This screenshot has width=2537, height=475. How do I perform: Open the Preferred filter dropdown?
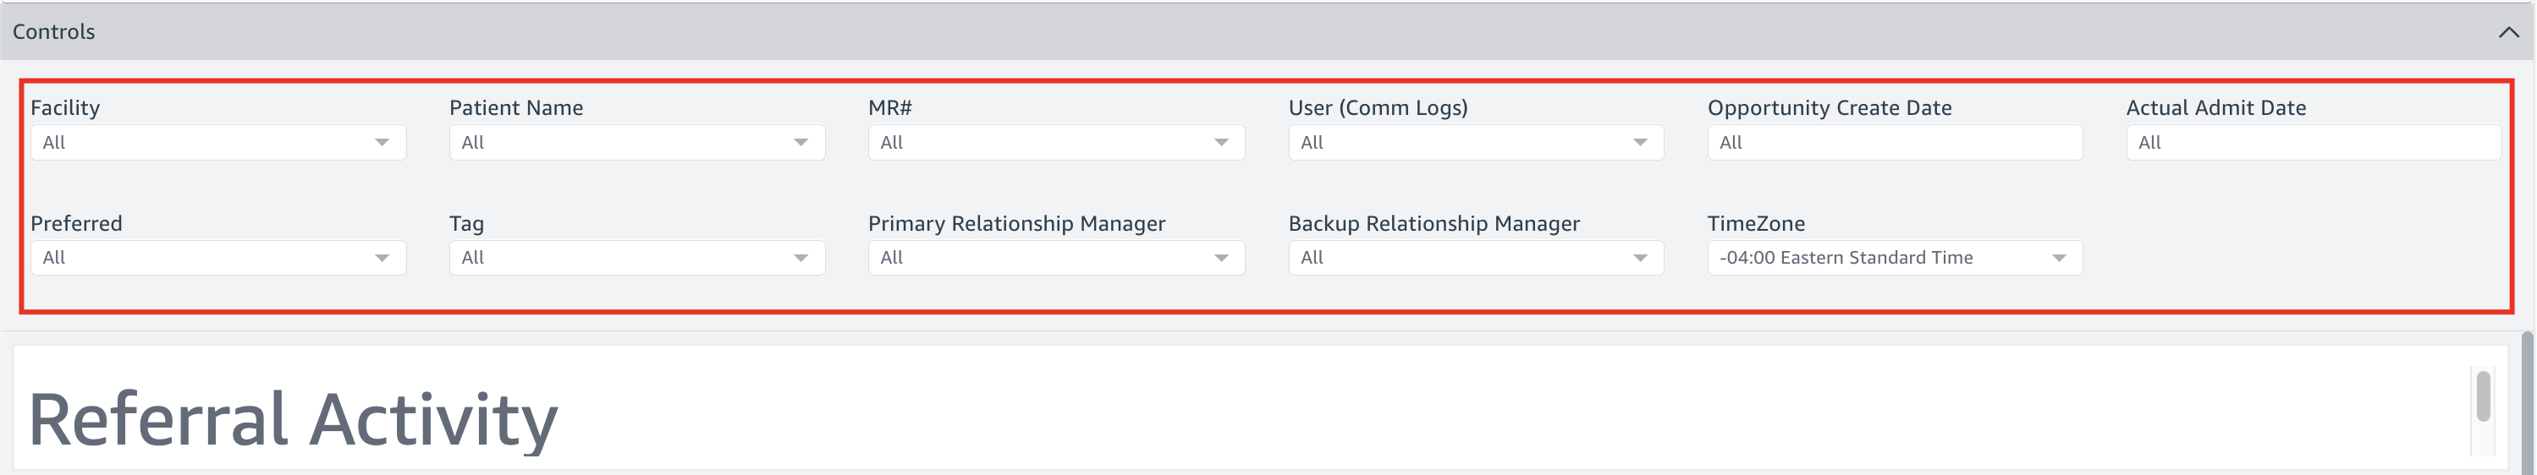(x=217, y=258)
